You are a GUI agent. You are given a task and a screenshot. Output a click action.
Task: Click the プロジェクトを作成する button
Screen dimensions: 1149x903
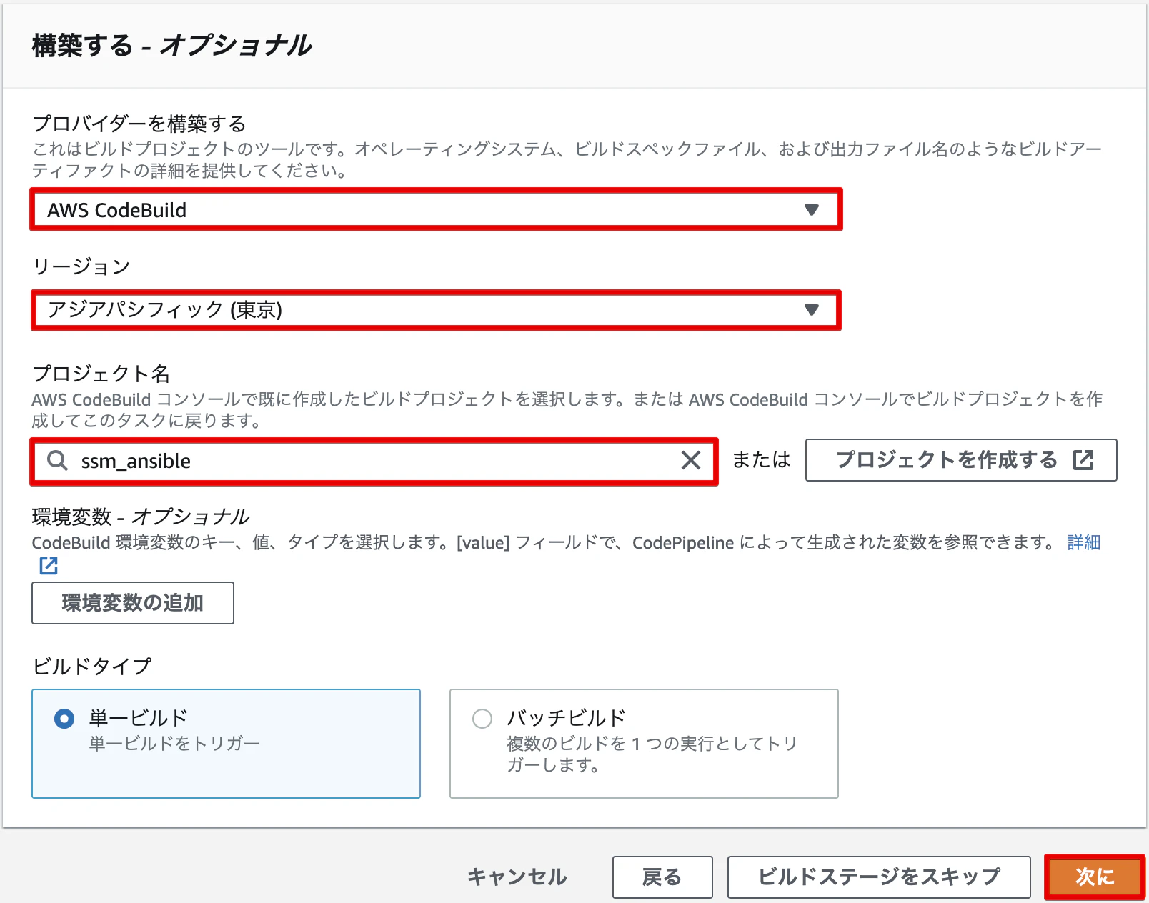961,460
